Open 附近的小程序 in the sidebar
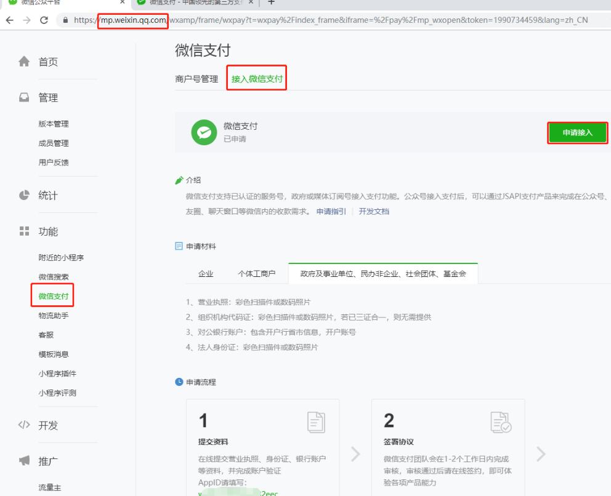This screenshot has width=611, height=496. click(61, 257)
